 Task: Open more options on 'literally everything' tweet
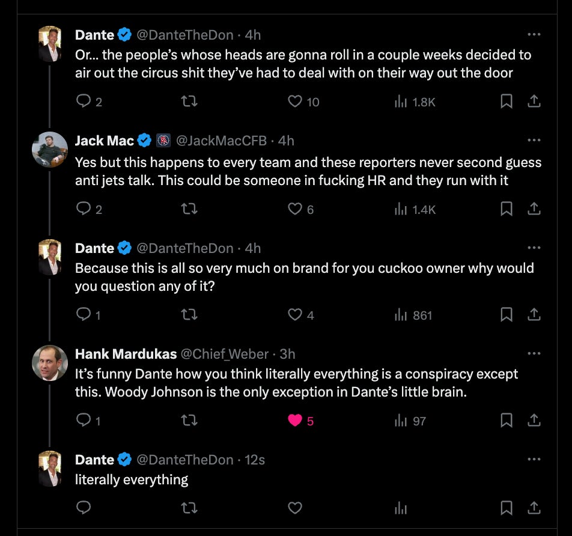534,460
